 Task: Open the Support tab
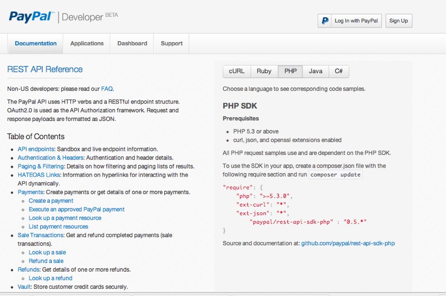coord(171,44)
